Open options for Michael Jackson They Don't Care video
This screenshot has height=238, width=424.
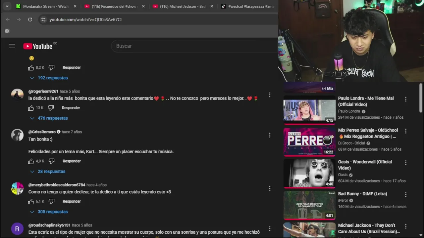[406, 226]
